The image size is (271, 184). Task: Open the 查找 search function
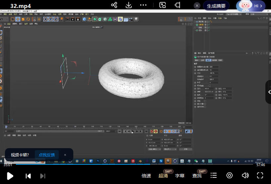click(x=197, y=176)
